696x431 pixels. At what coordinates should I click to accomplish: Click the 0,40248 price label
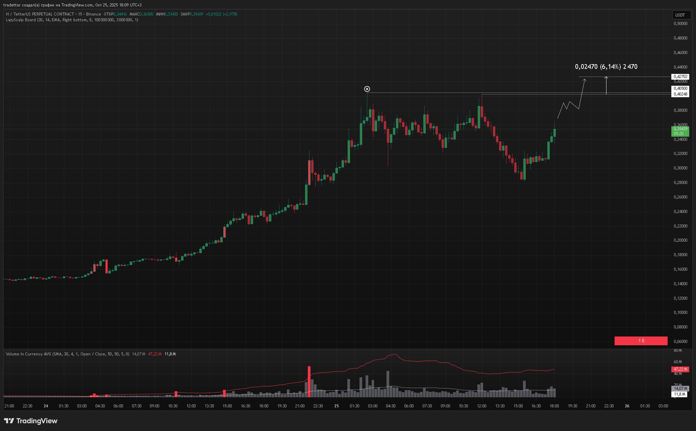pos(680,94)
